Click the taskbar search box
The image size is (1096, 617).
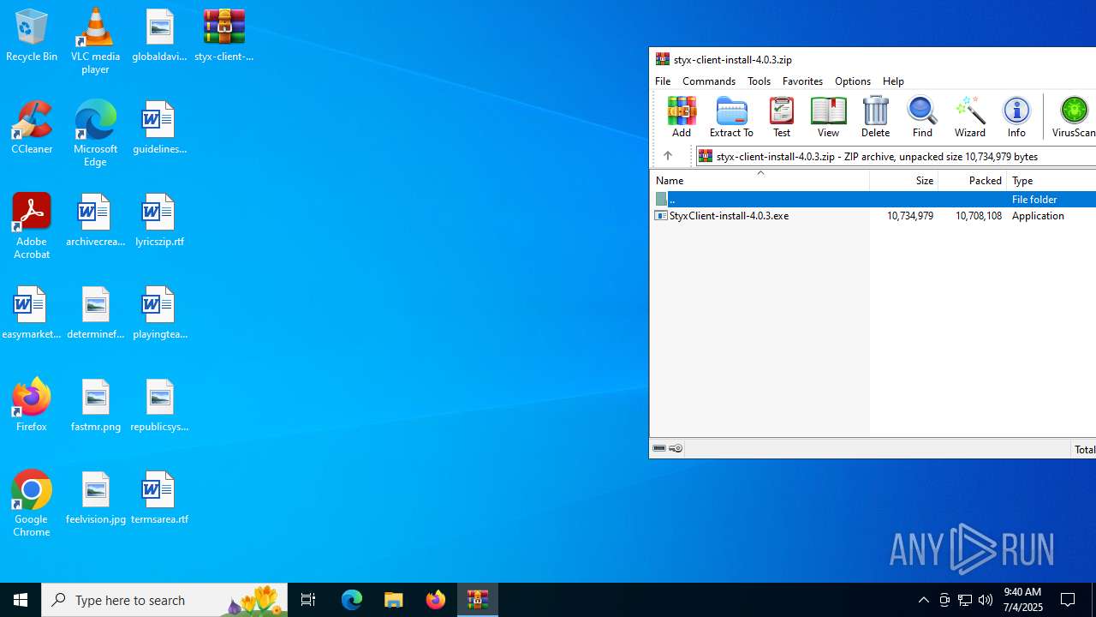tap(164, 600)
